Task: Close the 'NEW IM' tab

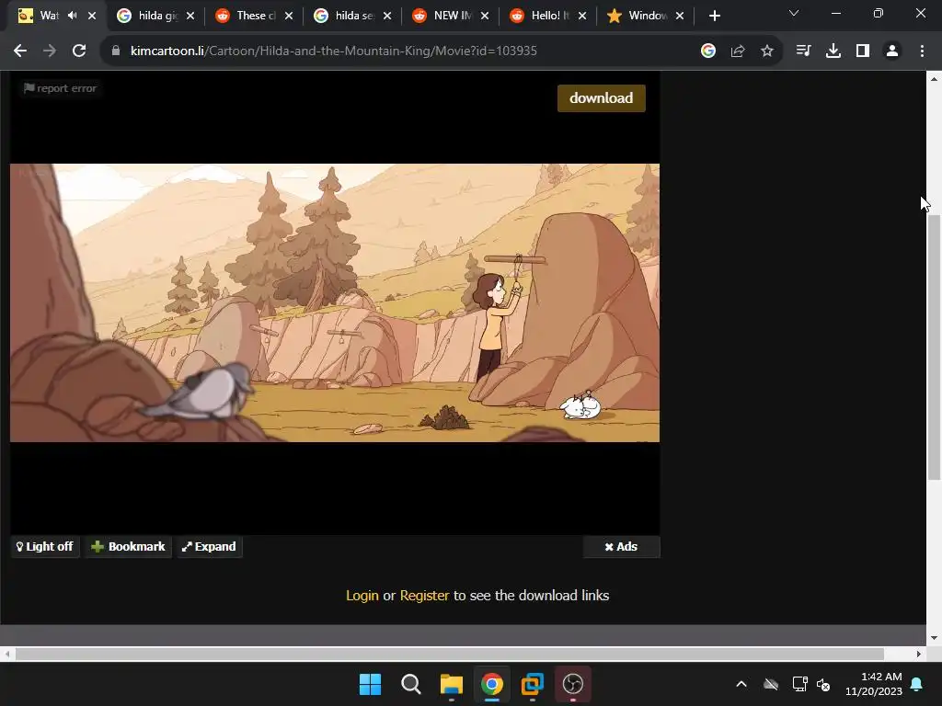Action: [485, 16]
